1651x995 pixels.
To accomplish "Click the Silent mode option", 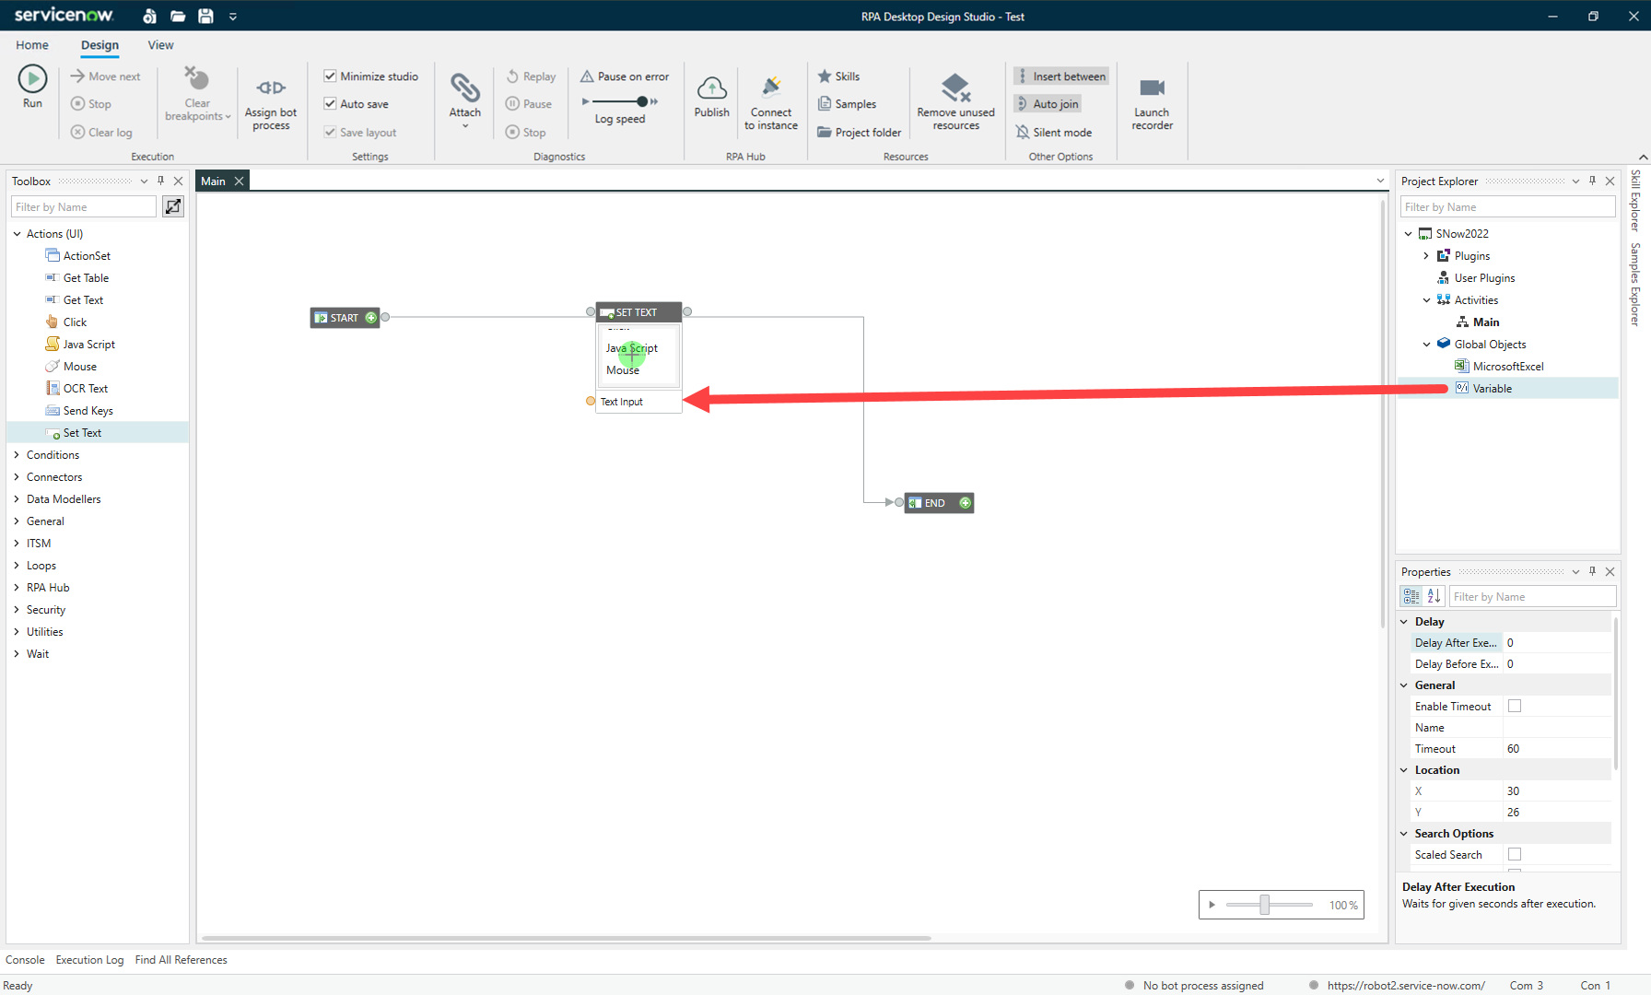I will (1053, 133).
